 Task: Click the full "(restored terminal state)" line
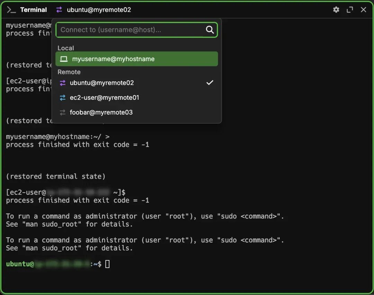[x=55, y=177]
